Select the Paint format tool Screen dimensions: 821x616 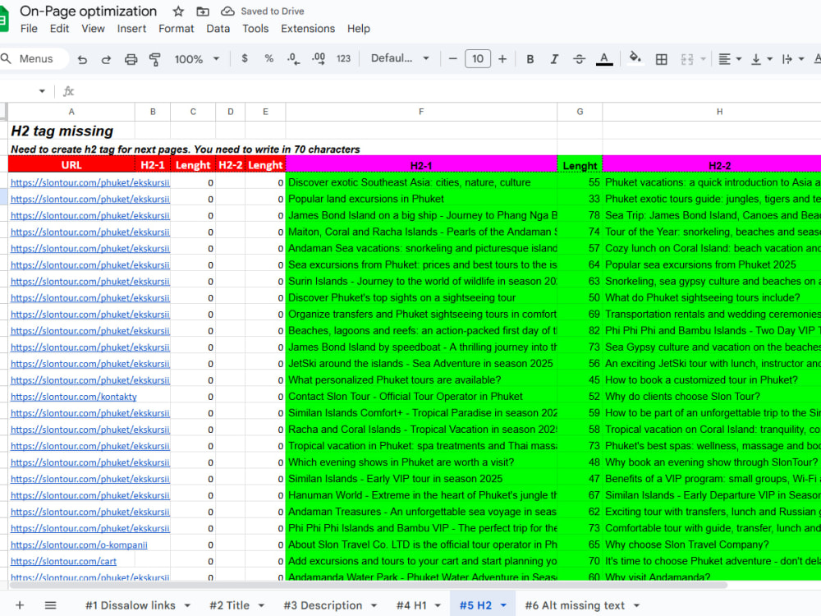coord(154,59)
